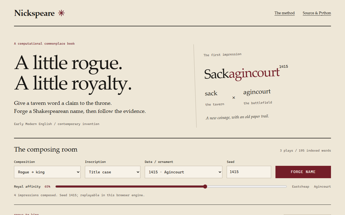Click 'the battlefield' caption
Screen dimensions: 345x215
[258, 103]
